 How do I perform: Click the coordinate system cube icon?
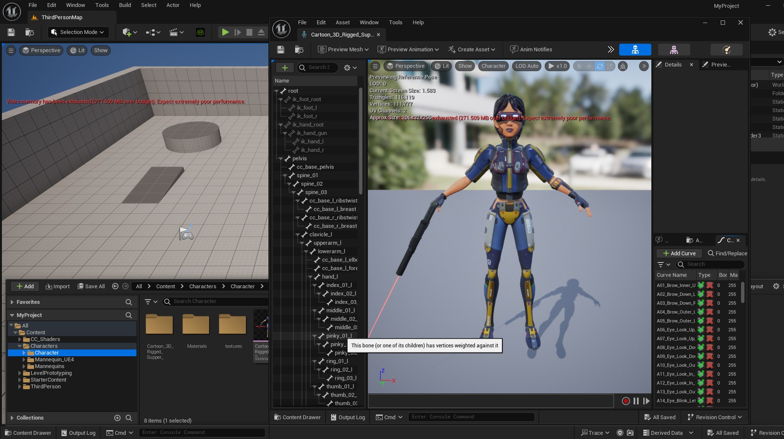tap(623, 66)
